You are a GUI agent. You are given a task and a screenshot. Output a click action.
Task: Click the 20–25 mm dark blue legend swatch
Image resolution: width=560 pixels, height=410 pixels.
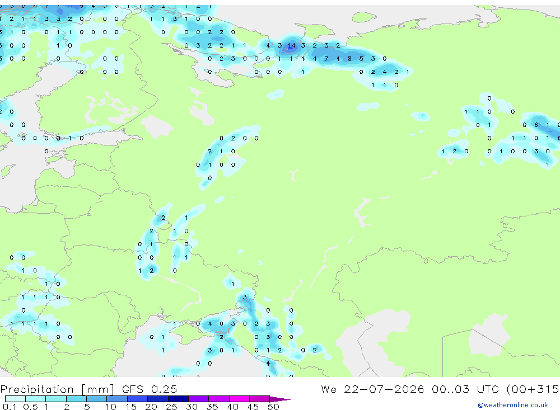tap(157, 399)
